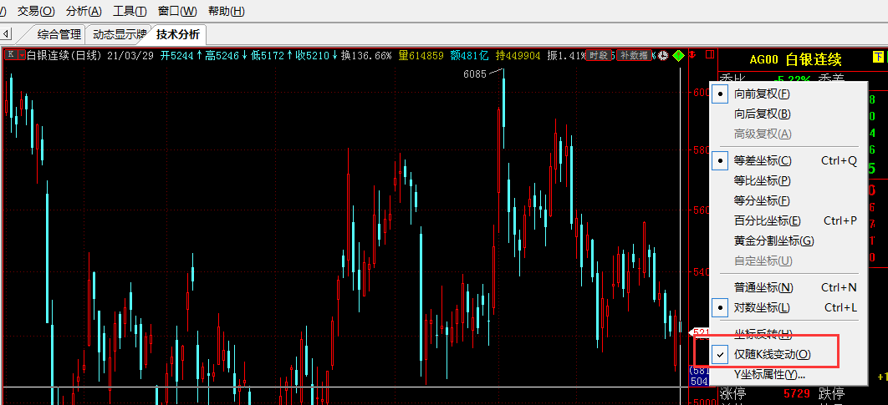Click the red split-panel icon
Image resolution: width=888 pixels, height=405 pixels.
[x=709, y=55]
